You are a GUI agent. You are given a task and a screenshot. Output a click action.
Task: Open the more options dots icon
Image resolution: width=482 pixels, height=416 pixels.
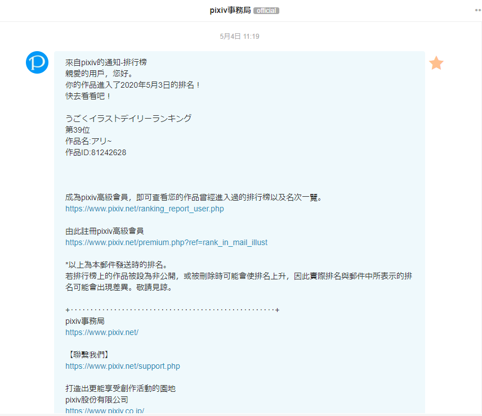(x=478, y=10)
